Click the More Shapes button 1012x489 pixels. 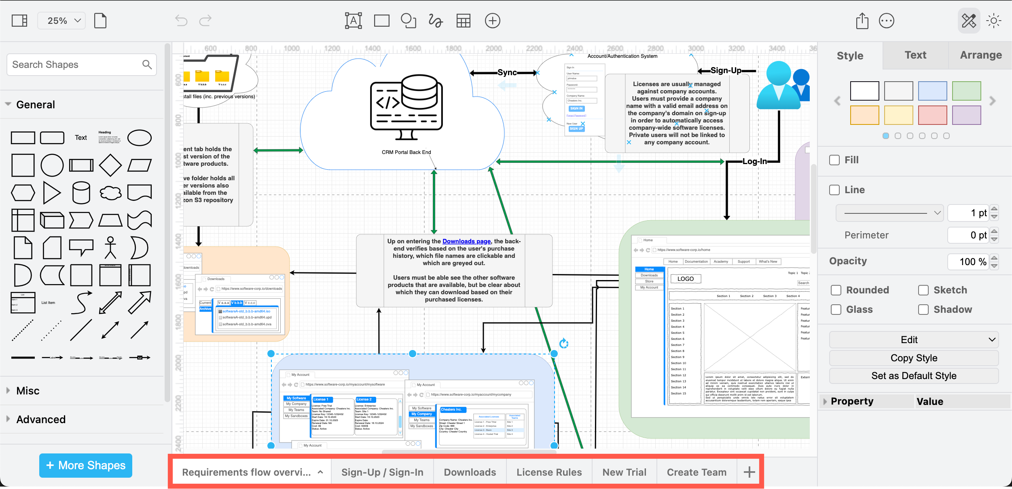[x=85, y=465]
